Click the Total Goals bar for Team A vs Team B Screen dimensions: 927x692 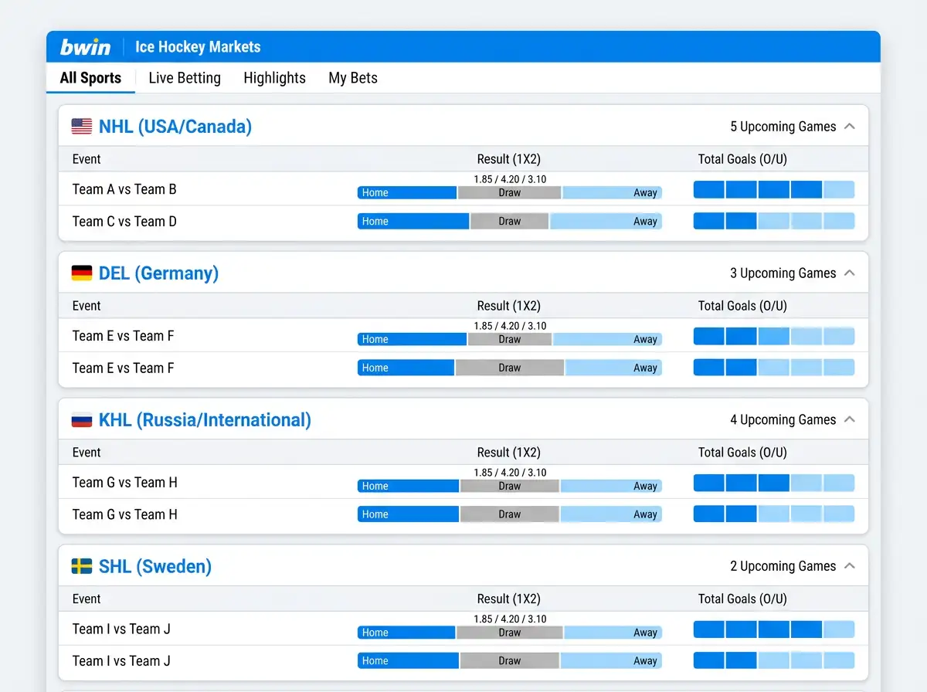click(x=774, y=190)
